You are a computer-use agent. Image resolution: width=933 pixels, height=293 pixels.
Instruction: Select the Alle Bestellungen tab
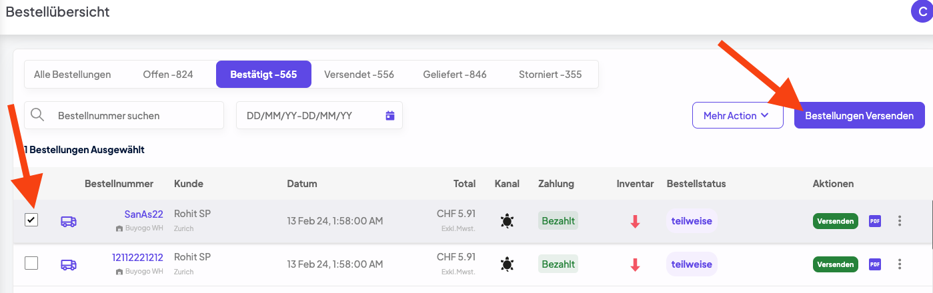72,75
